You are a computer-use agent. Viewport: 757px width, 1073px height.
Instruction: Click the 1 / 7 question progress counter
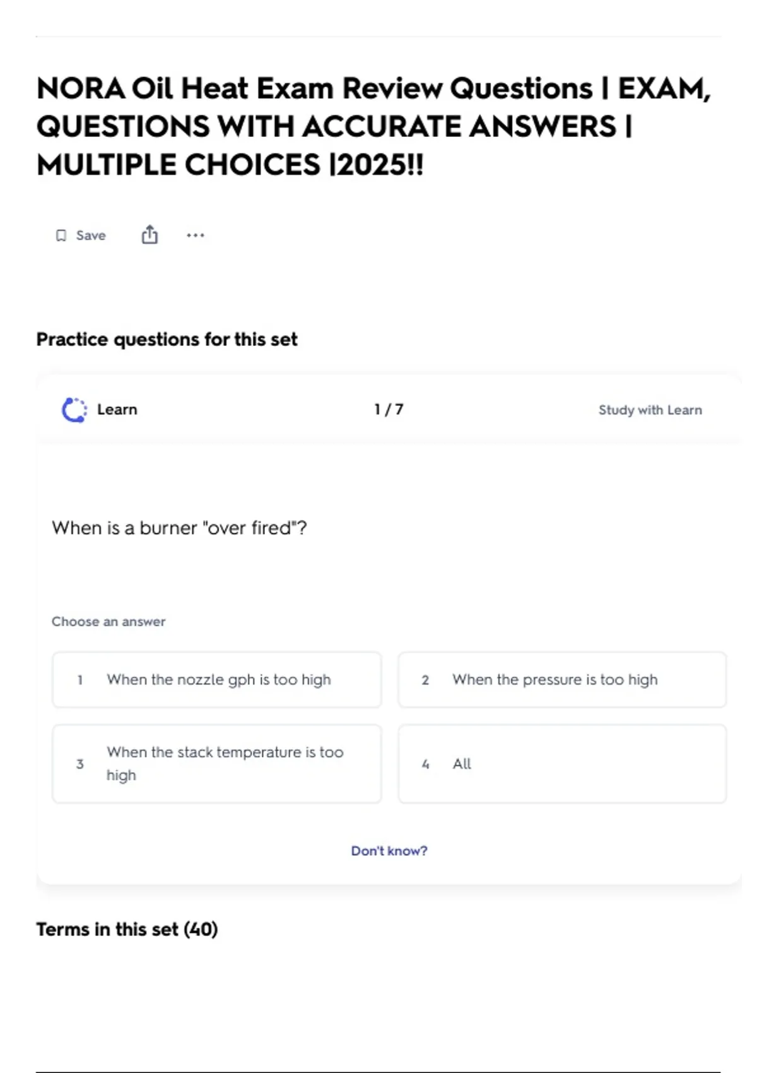[389, 410]
